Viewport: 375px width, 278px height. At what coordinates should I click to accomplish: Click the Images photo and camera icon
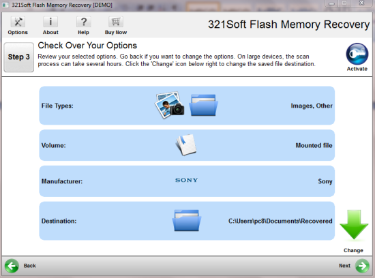(170, 105)
